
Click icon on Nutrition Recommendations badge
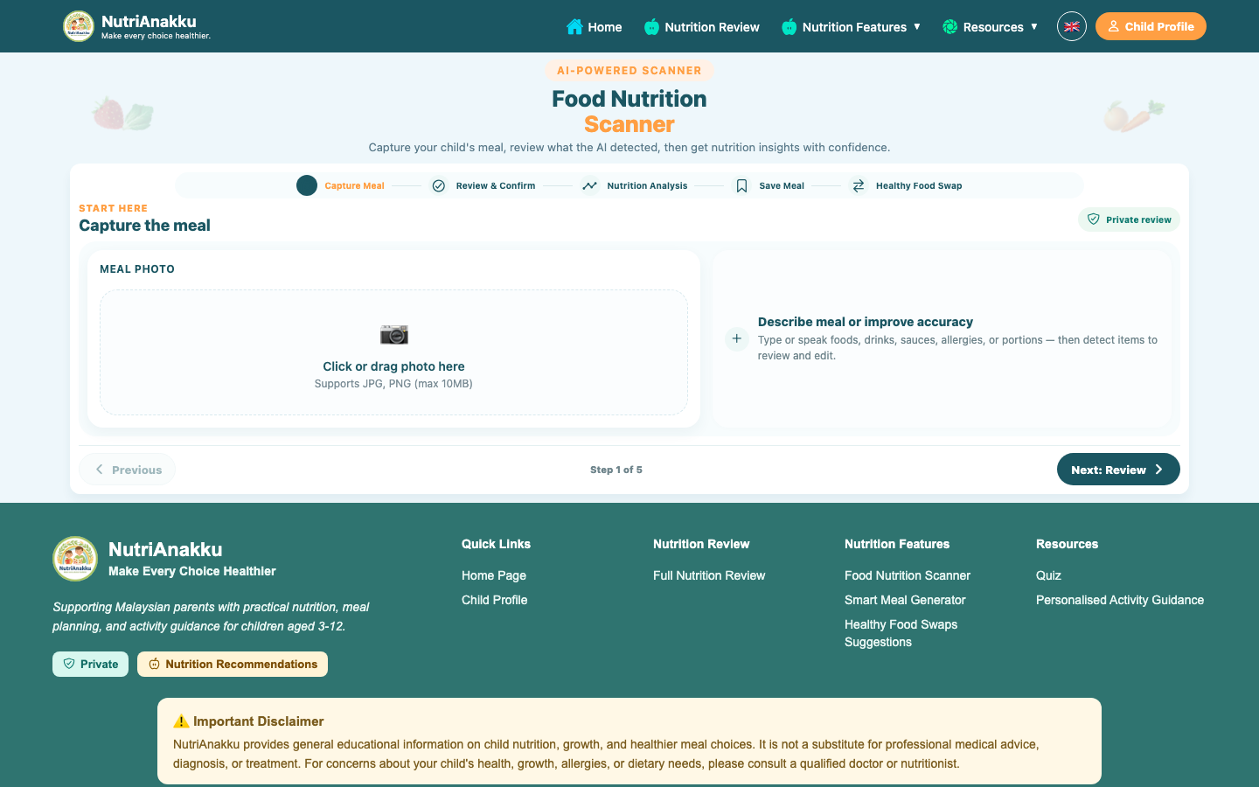(154, 664)
